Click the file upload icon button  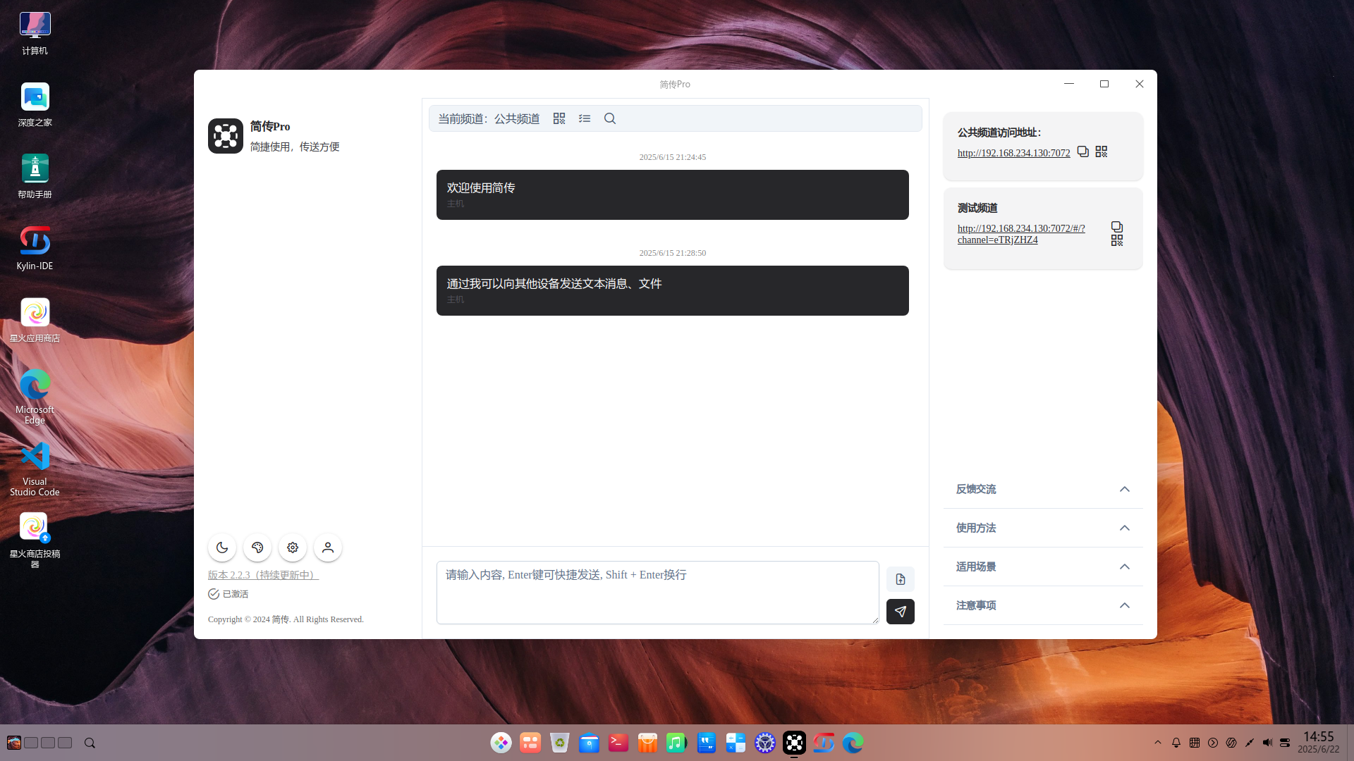point(901,579)
